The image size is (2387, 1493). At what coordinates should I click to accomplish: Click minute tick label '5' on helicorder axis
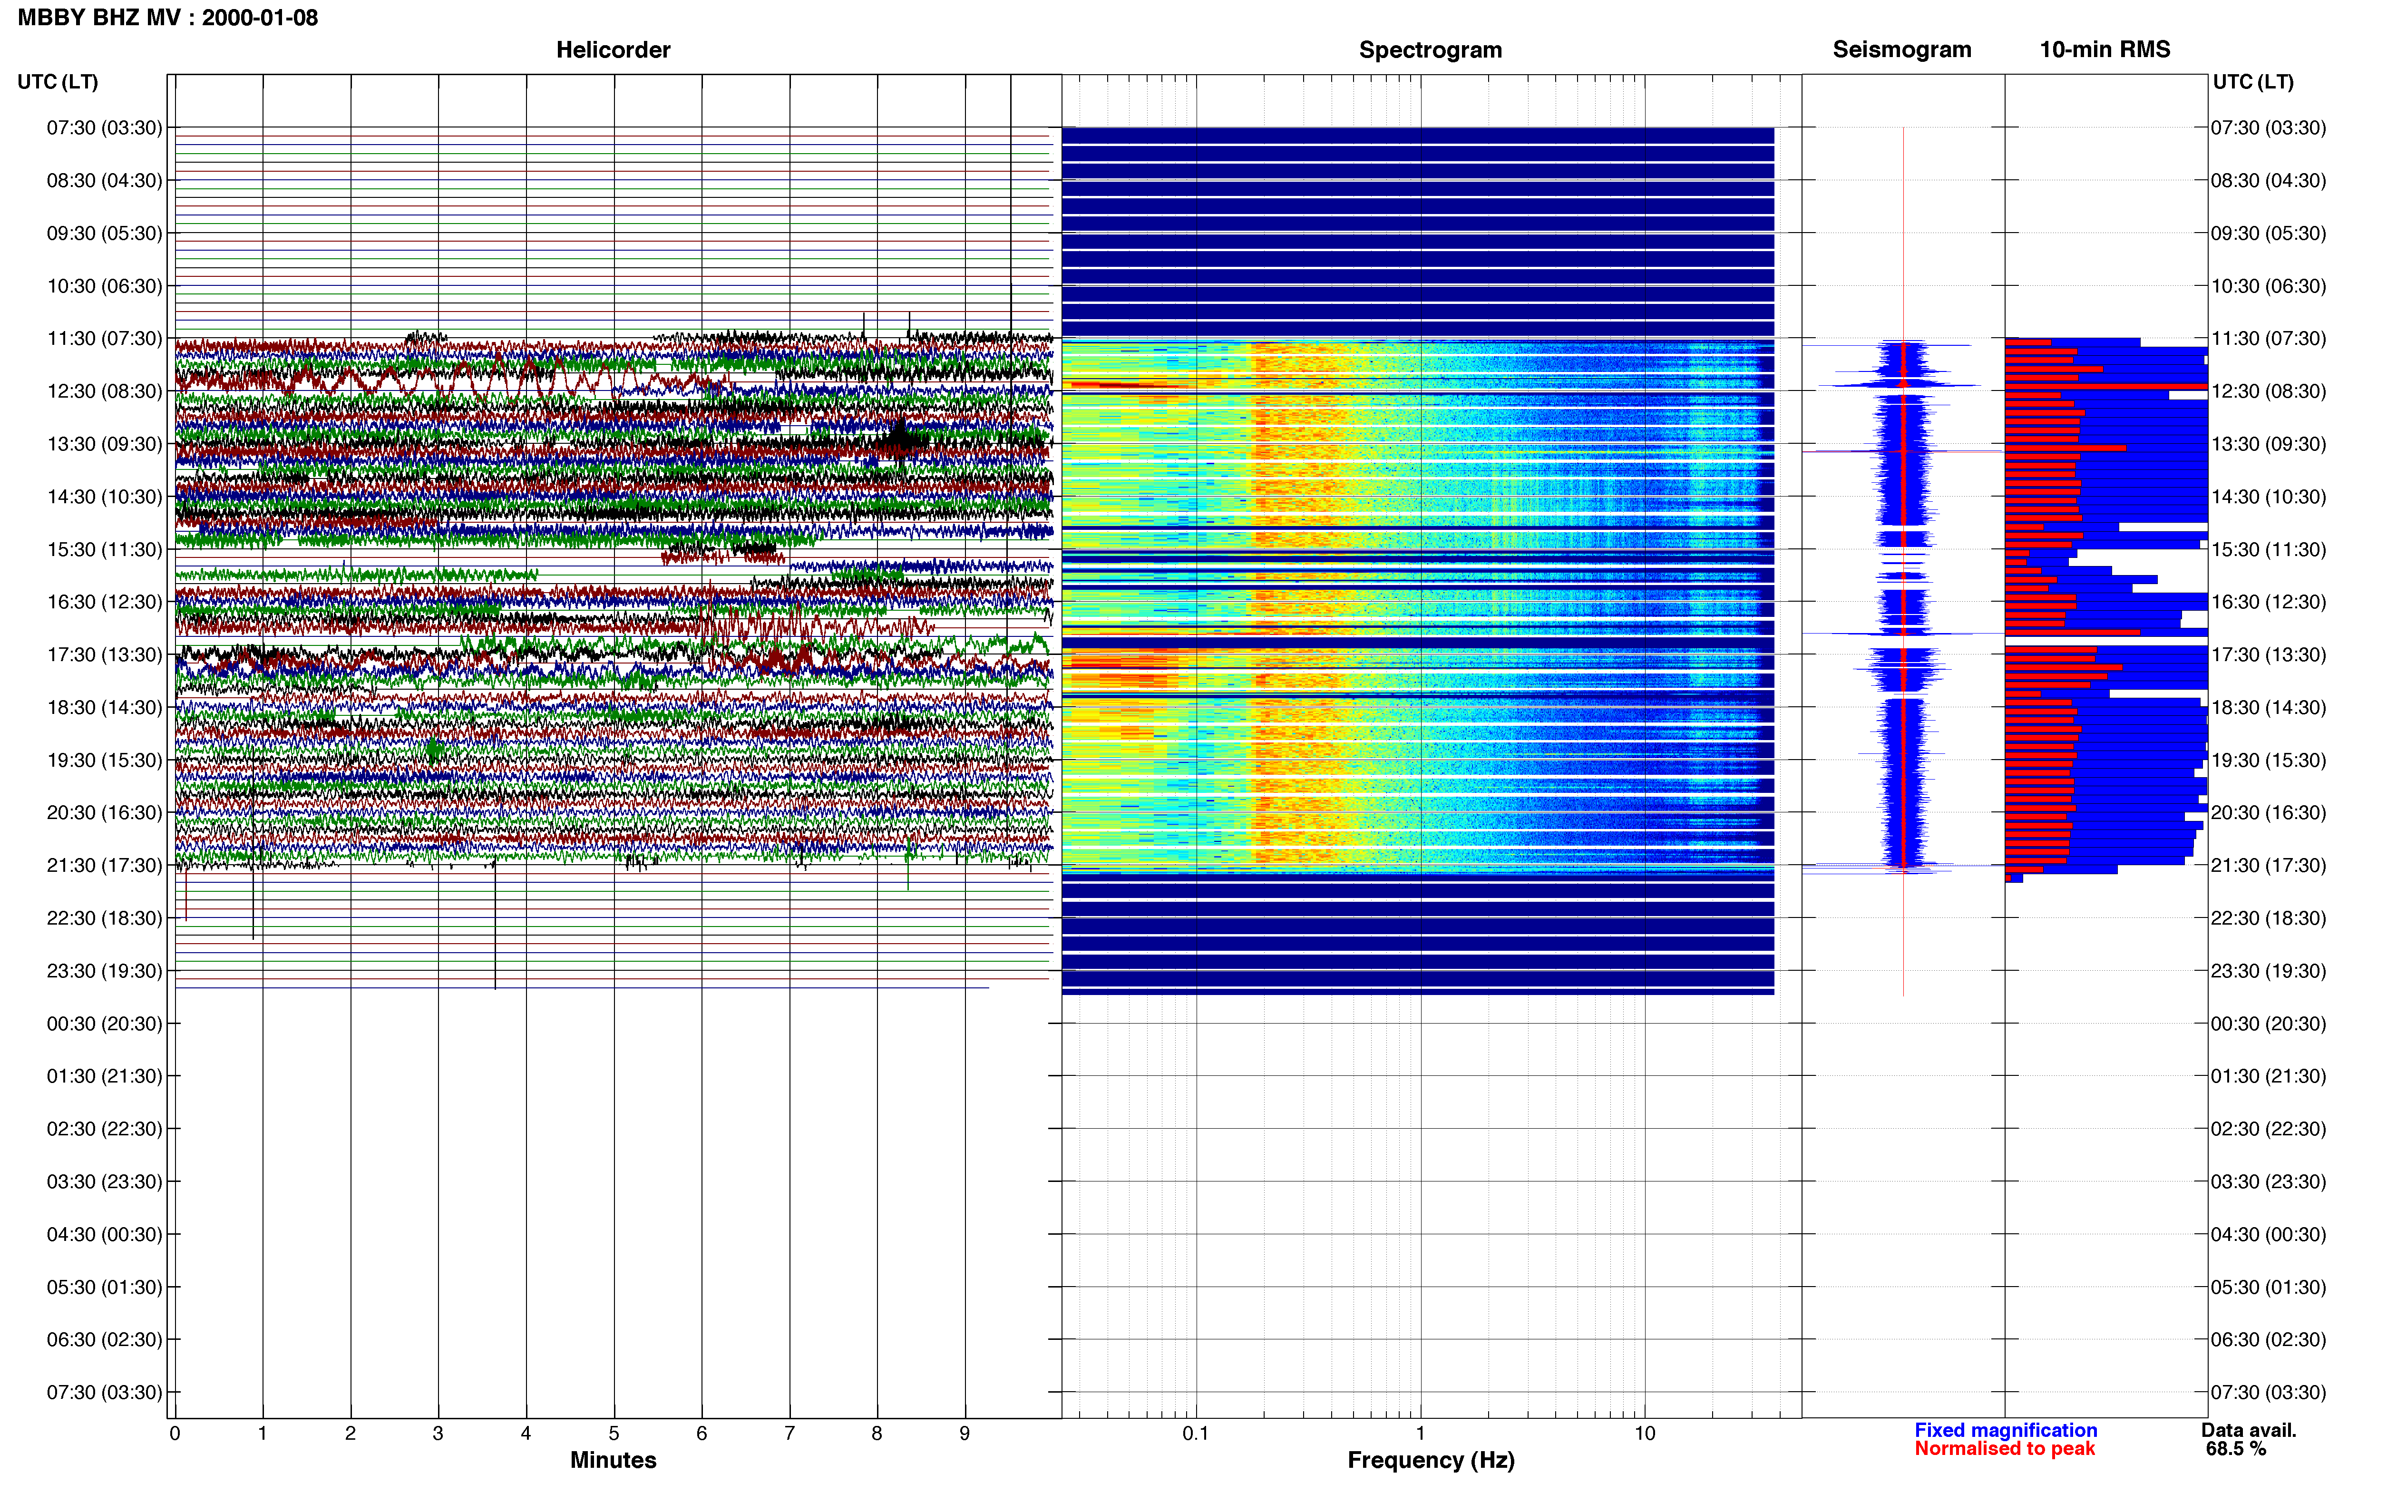point(614,1434)
